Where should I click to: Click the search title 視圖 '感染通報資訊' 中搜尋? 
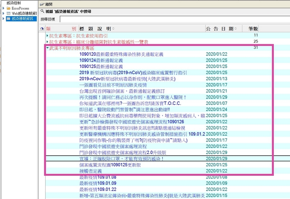pos(68,12)
